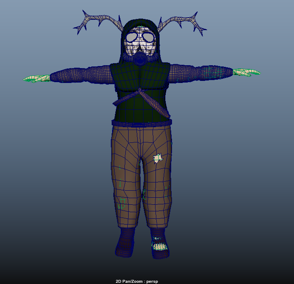Select the vest's bottom hem band
This screenshot has height=284, width=294.
click(141, 122)
